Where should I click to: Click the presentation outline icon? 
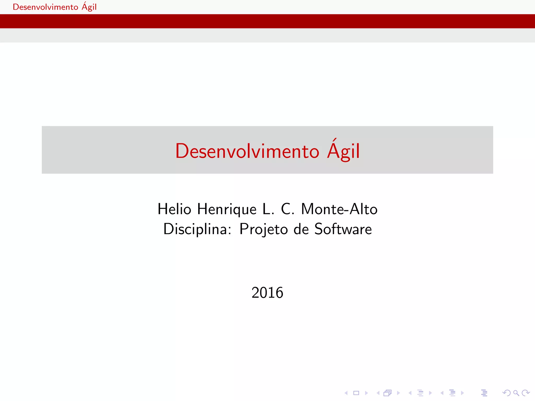[484, 393]
